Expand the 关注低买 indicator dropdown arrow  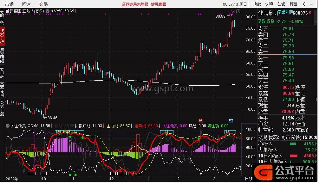(x=8, y=126)
